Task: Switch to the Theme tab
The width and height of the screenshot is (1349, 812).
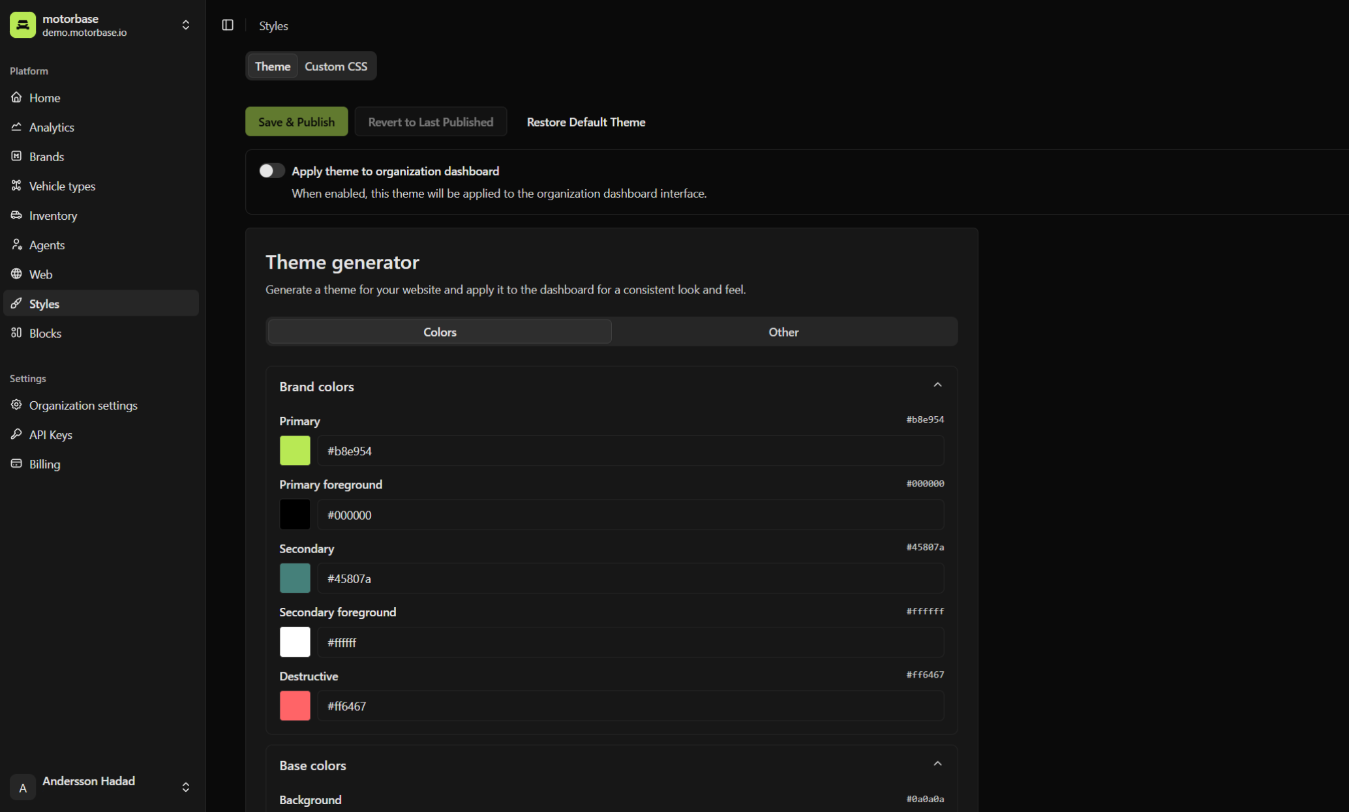Action: click(x=273, y=66)
